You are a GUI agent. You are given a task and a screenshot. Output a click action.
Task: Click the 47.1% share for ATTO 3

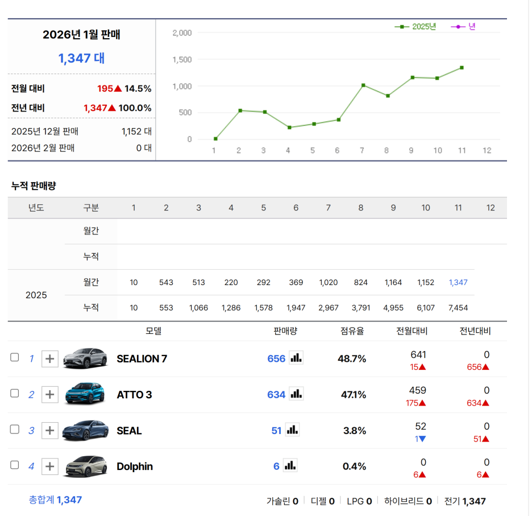354,395
